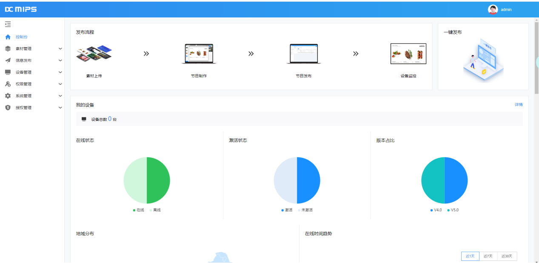This screenshot has width=539, height=263.
Task: Expand the 系统管理 chevron
Action: tap(60, 96)
